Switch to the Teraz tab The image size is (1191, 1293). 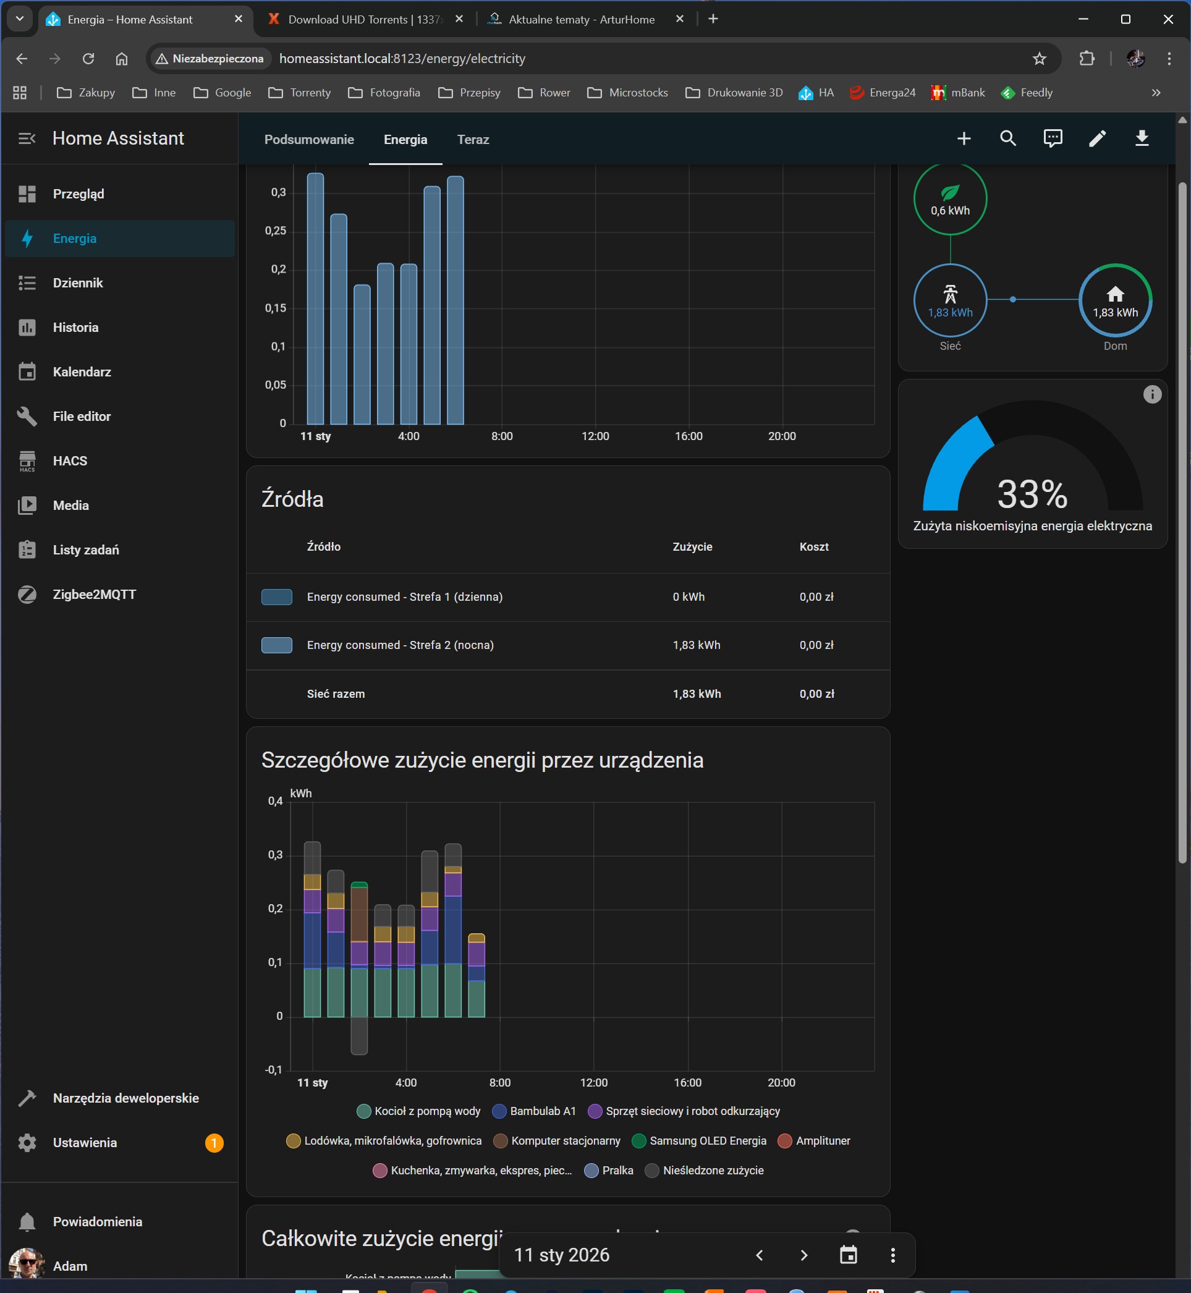(473, 140)
